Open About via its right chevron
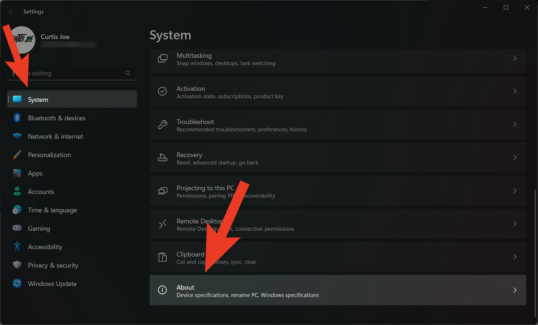Viewport: 538px width, 325px height. coord(515,290)
